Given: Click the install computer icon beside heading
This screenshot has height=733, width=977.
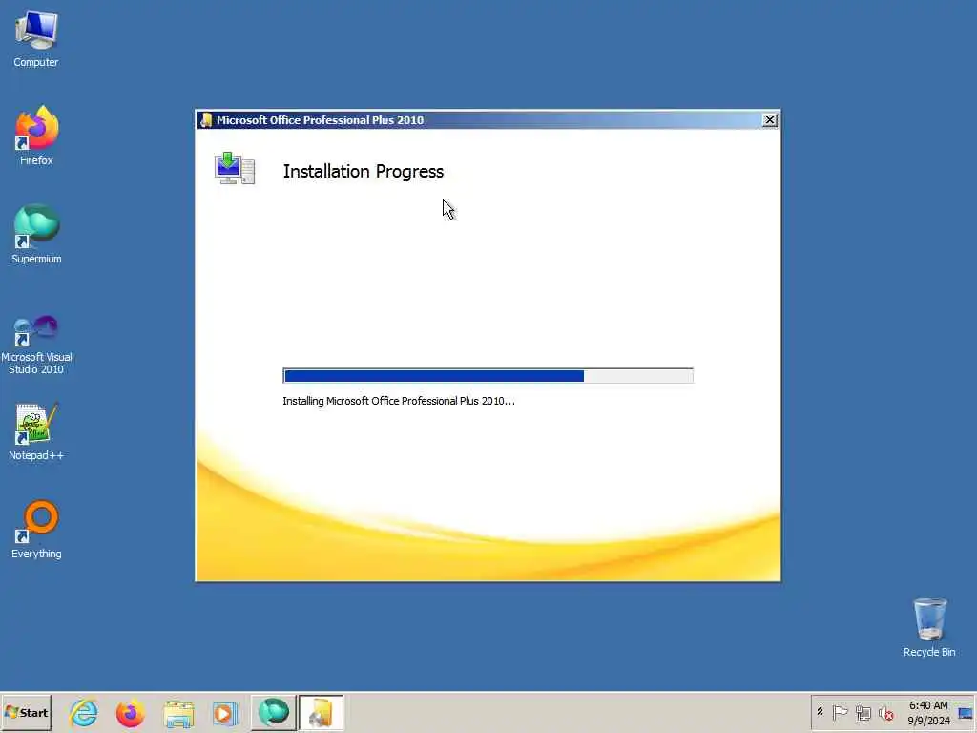Looking at the screenshot, I should coord(235,168).
